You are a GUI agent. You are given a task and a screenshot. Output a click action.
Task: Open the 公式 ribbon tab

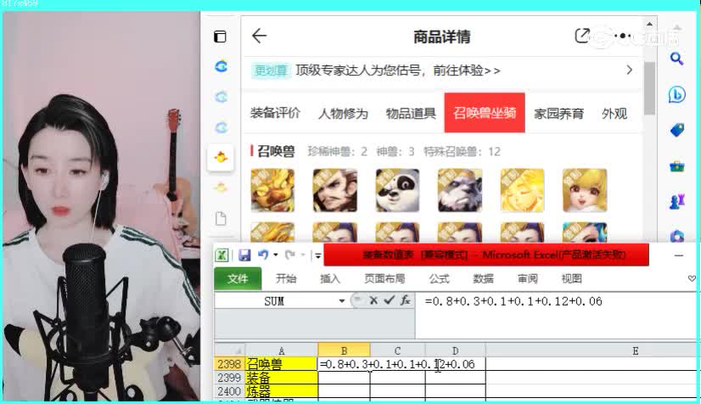click(x=439, y=278)
